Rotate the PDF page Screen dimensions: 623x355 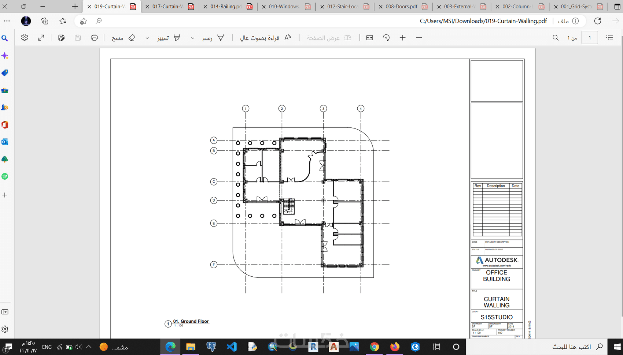(386, 38)
